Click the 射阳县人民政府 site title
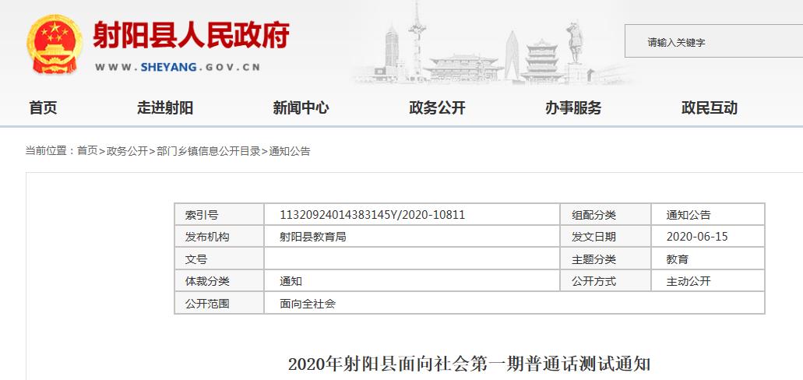Image resolution: width=803 pixels, height=380 pixels. (x=191, y=35)
